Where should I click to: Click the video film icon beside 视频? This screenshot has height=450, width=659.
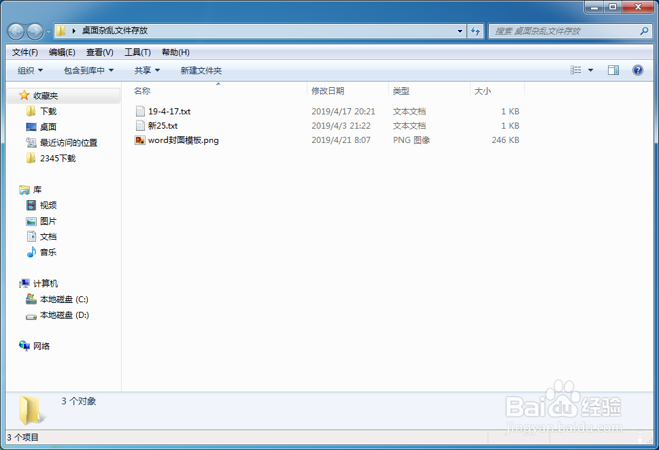click(31, 205)
